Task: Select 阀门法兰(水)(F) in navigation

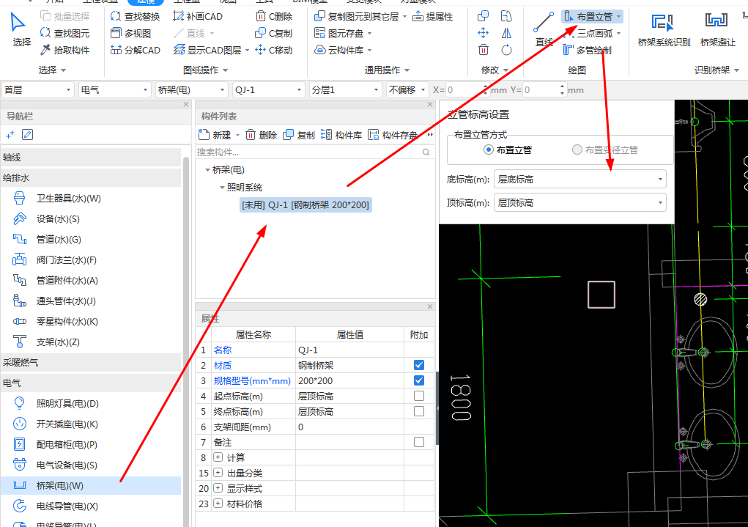Action: (91, 260)
